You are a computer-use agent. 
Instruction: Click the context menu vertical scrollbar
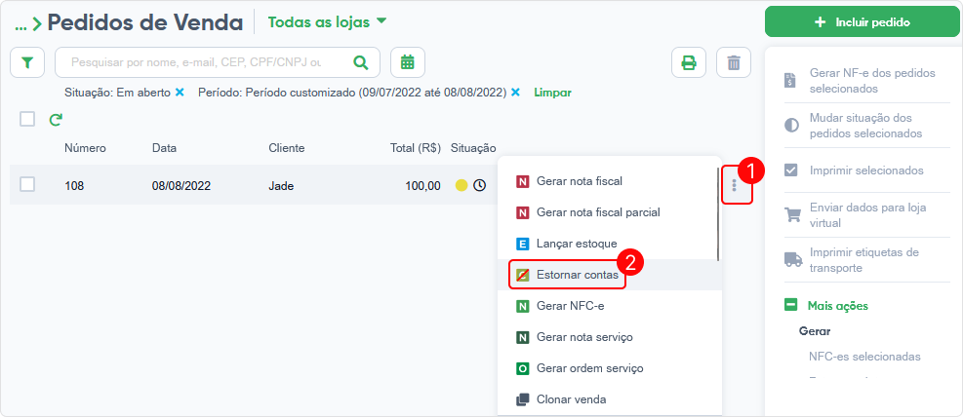pos(718,214)
